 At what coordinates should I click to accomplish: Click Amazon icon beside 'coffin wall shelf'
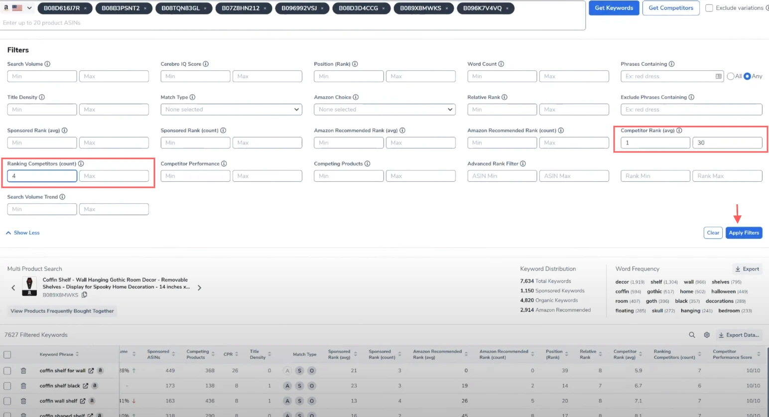tap(92, 401)
